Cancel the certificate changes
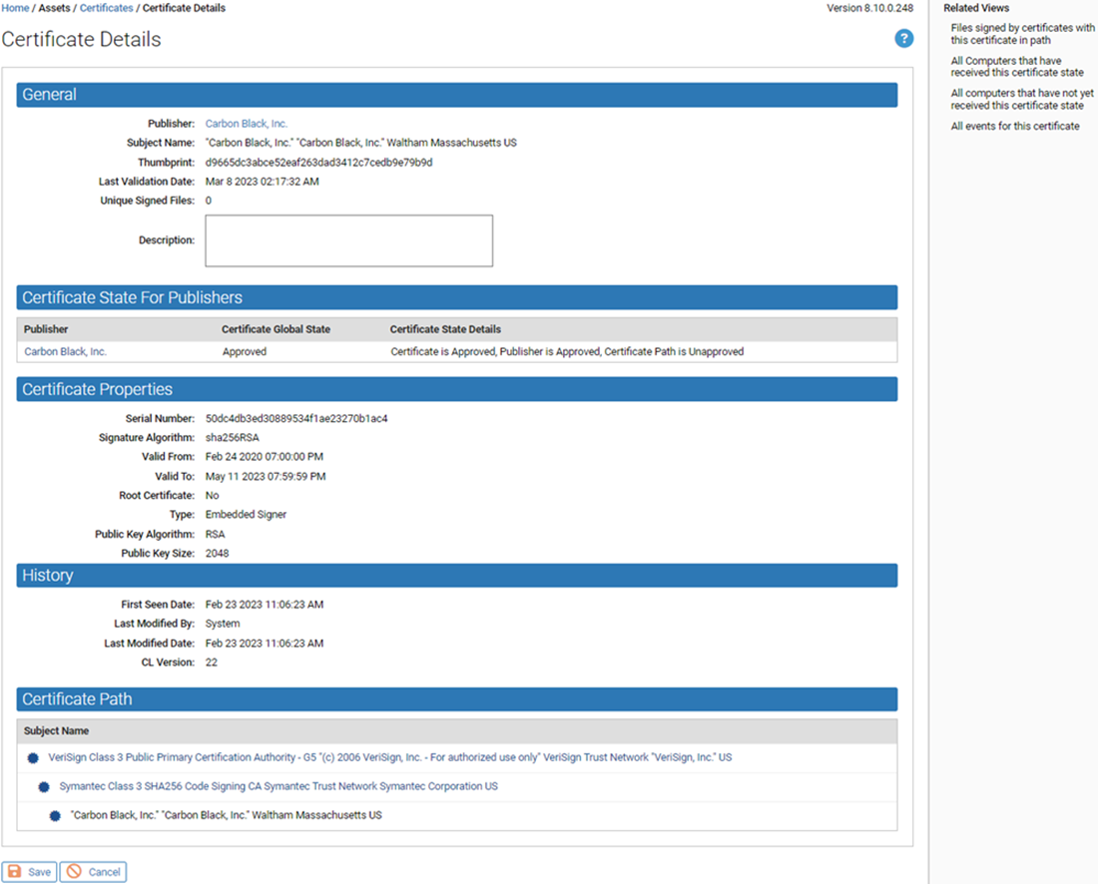Viewport: 1098px width, 885px height. click(93, 871)
